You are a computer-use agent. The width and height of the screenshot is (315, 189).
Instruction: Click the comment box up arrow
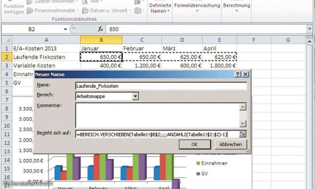[243, 107]
